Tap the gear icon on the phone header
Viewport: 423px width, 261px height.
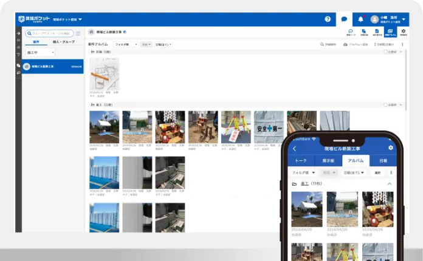click(x=390, y=147)
